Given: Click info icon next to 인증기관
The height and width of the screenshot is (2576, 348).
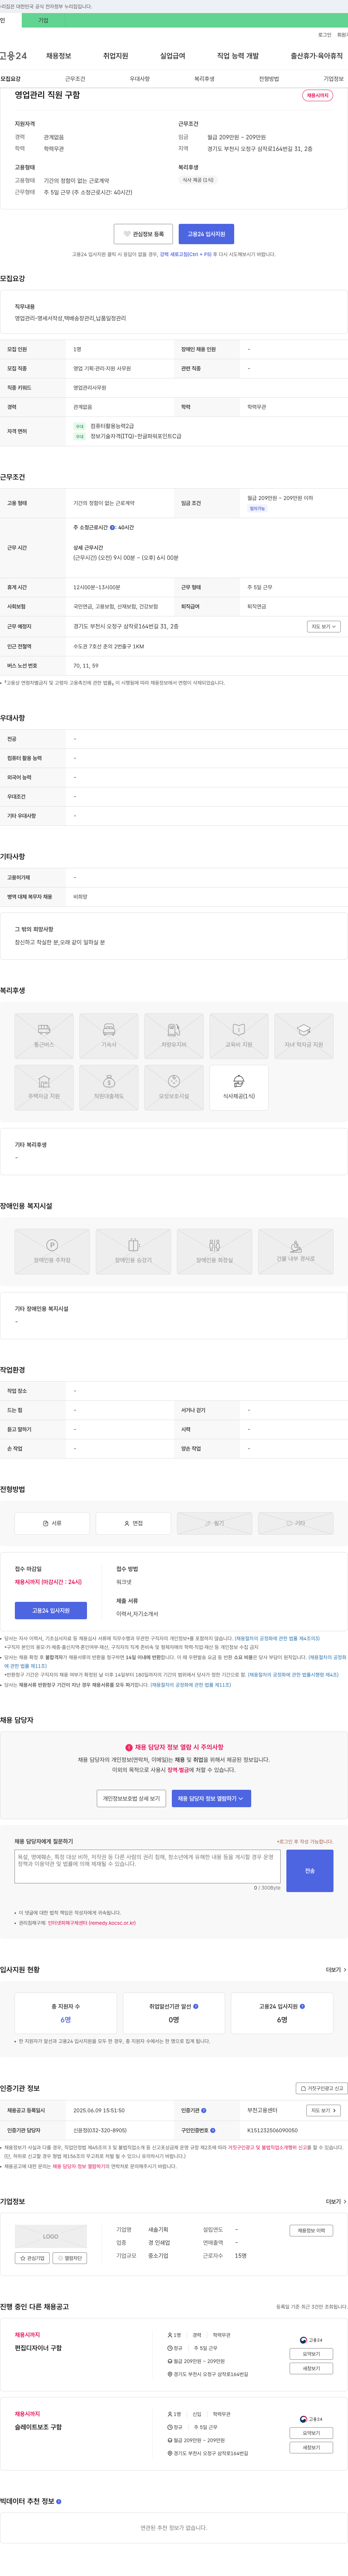Looking at the screenshot, I should tap(204, 2110).
